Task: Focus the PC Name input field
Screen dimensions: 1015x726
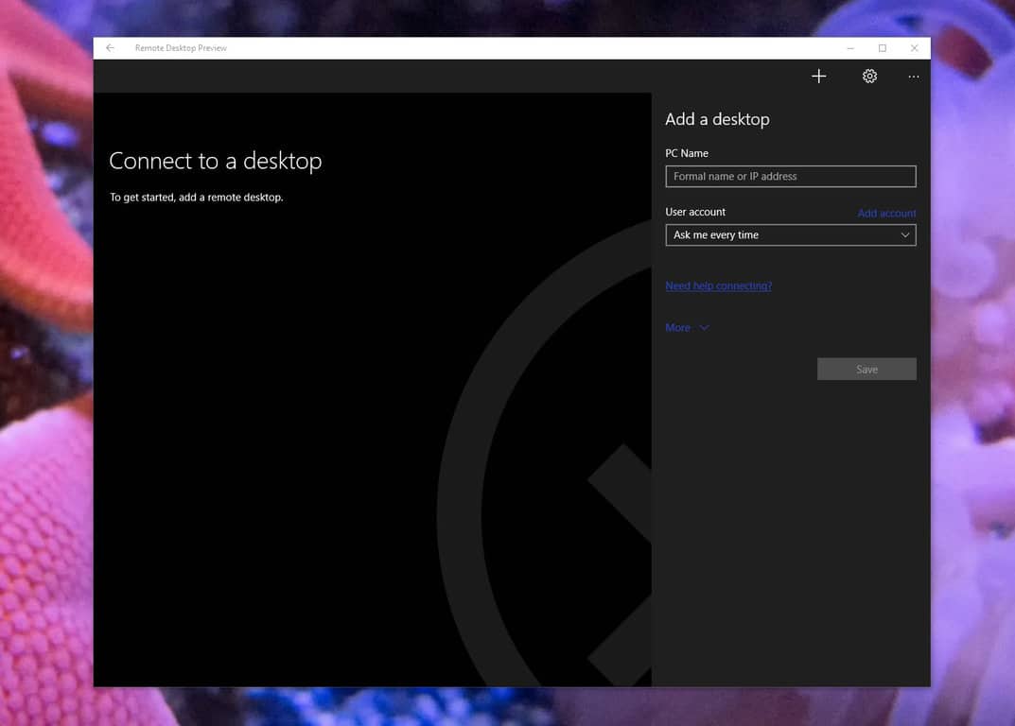Action: pyautogui.click(x=791, y=176)
